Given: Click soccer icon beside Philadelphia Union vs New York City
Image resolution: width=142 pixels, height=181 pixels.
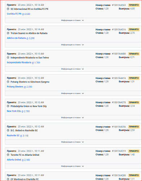Looking at the screenshot, I should [8, 106].
